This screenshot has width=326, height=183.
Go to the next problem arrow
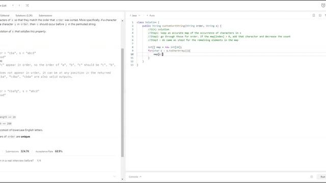pyautogui.click(x=19, y=6)
